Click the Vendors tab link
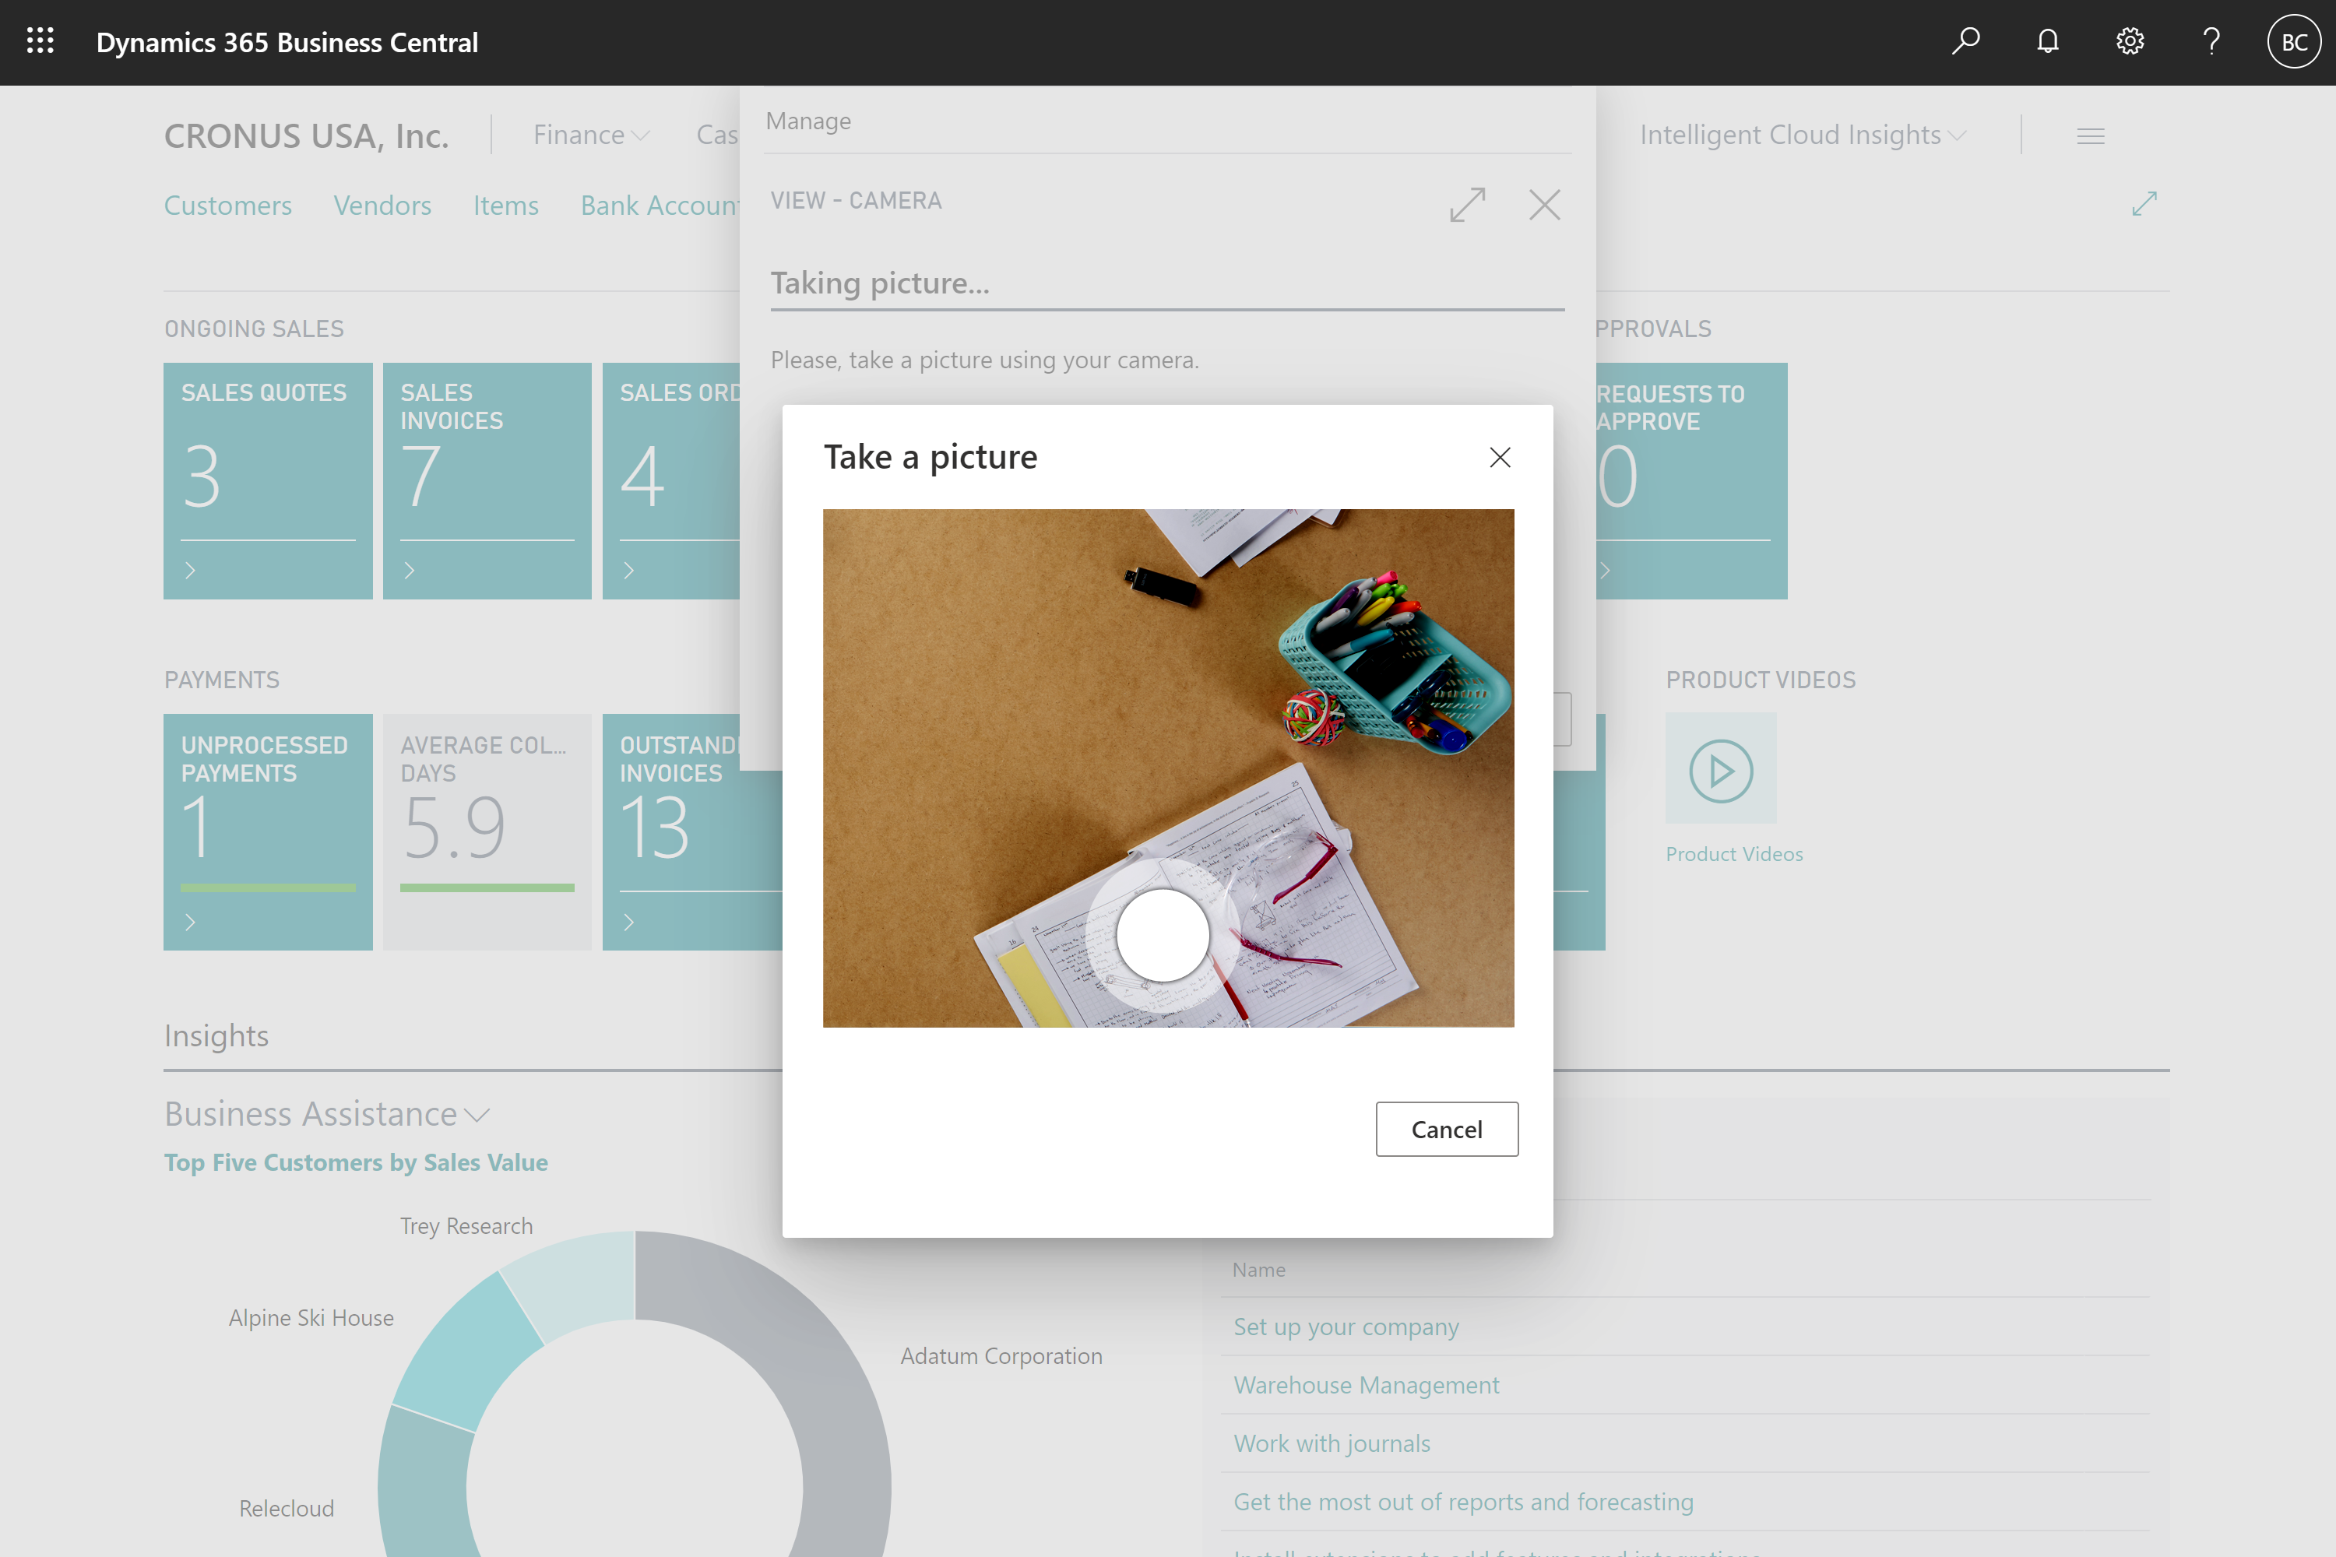2336x1557 pixels. (382, 203)
